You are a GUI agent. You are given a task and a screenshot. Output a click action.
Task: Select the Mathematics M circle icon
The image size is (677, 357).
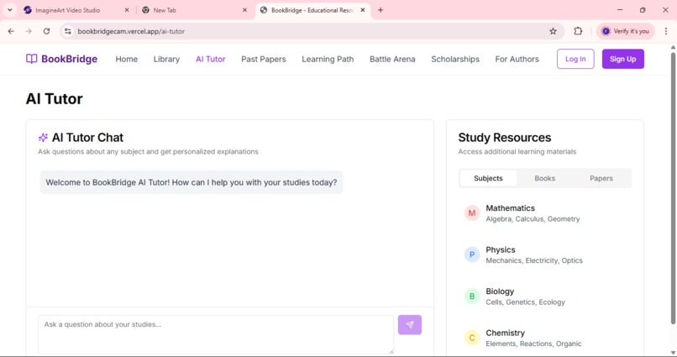pyautogui.click(x=472, y=213)
